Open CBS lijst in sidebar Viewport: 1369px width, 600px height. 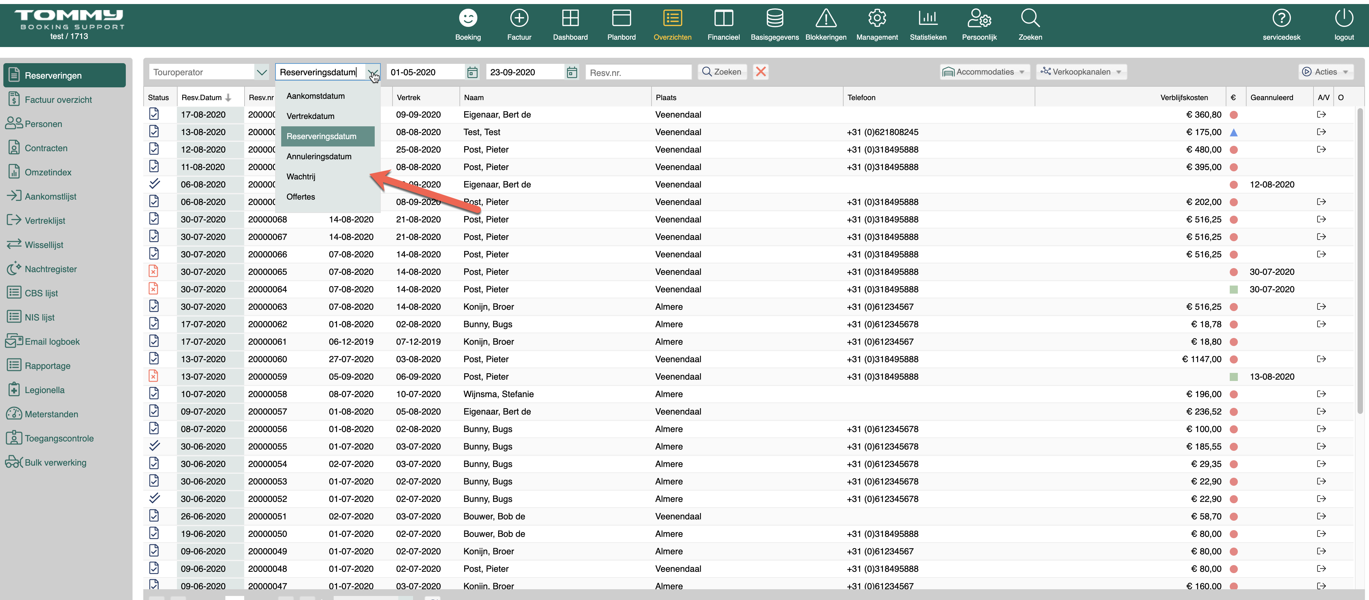click(x=64, y=293)
